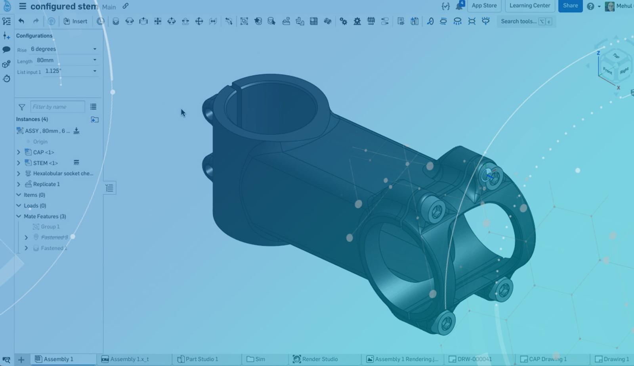Screen dimensions: 634x366
Task: Open the Length dropdown showing 80mm
Action: coord(94,60)
